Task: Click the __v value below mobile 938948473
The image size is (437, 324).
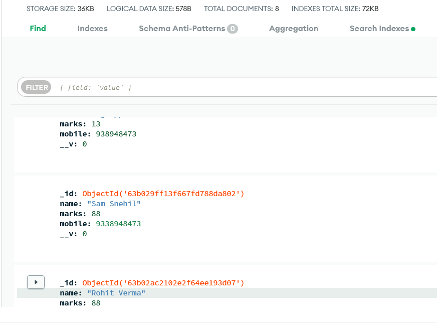Action: click(85, 144)
